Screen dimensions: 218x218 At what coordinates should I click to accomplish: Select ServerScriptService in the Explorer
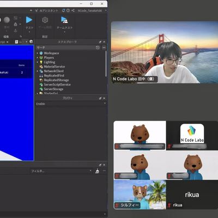(57, 84)
